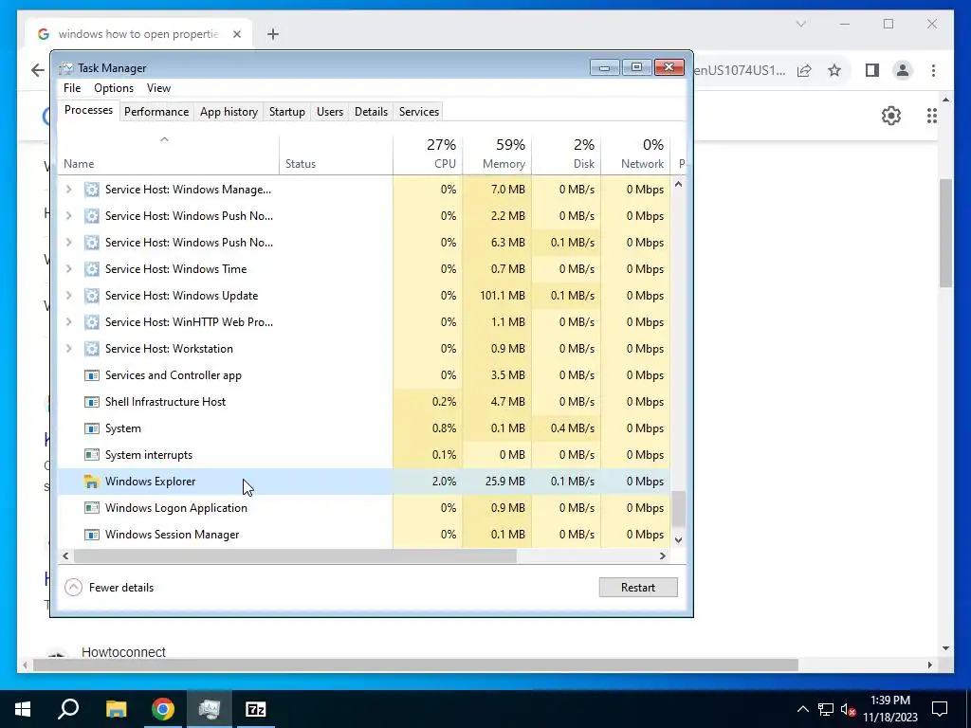
Task: Click the Chrome taskbar icon
Action: tap(163, 709)
